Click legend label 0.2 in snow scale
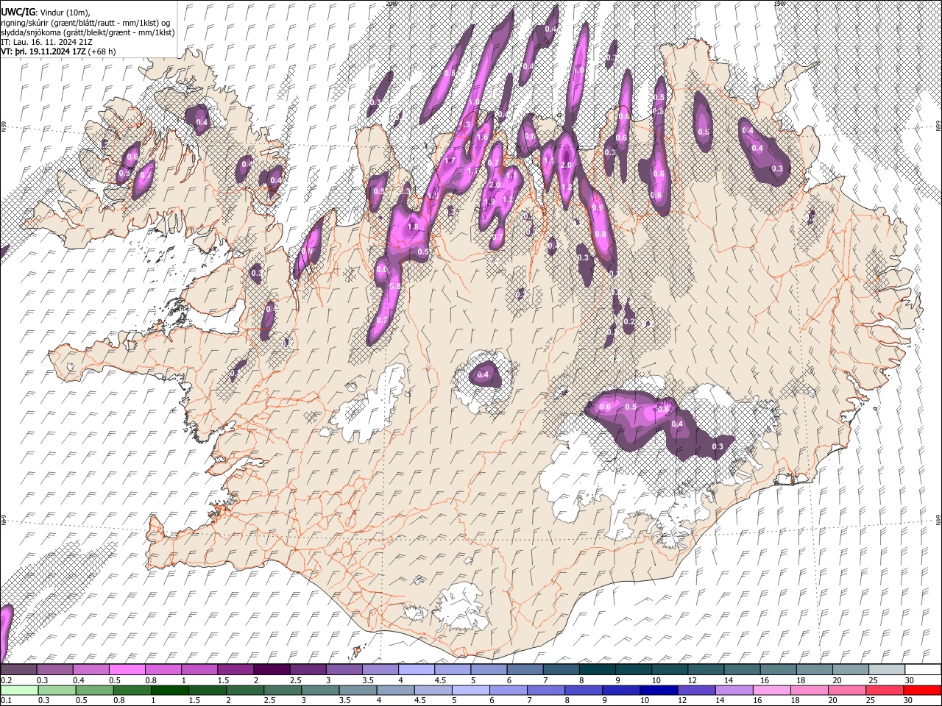The height and width of the screenshot is (706, 942). coord(6,680)
